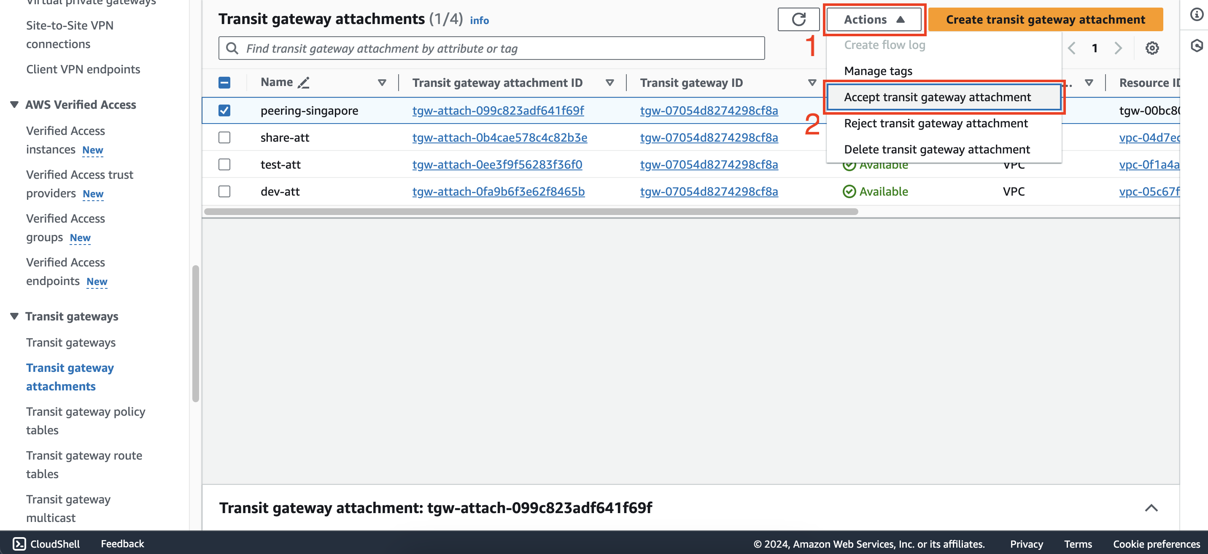The image size is (1208, 554).
Task: Toggle checkbox for peering-singapore attachment
Action: click(226, 110)
